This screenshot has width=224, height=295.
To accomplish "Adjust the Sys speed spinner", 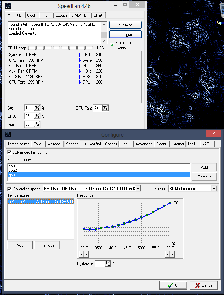I will pyautogui.click(x=37, y=108).
